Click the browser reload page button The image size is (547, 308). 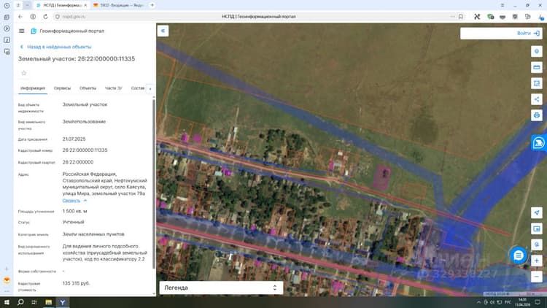tap(45, 16)
